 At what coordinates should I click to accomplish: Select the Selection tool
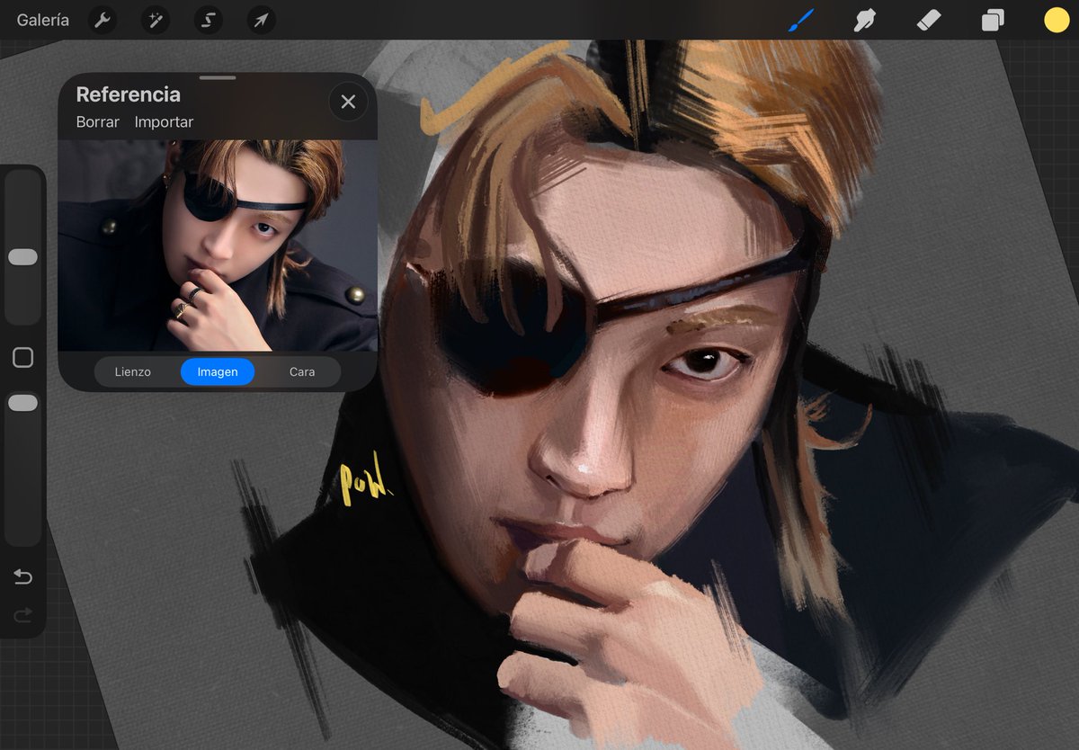(208, 20)
